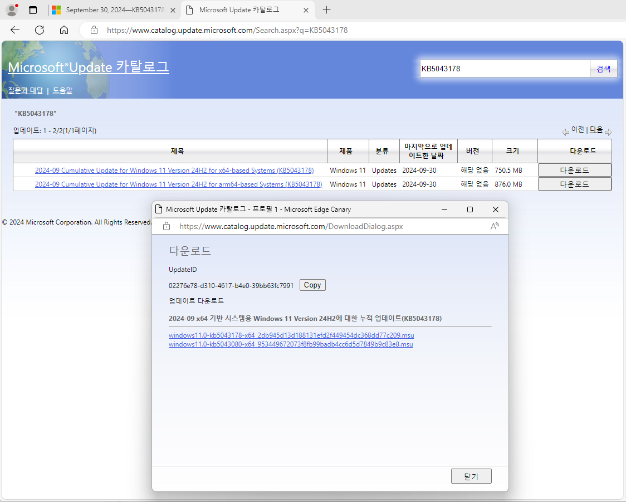This screenshot has height=502, width=626.
Task: Open the 질문과 대답 link
Action: pyautogui.click(x=26, y=91)
